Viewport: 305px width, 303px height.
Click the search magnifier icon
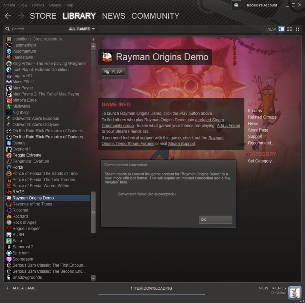coord(7,29)
